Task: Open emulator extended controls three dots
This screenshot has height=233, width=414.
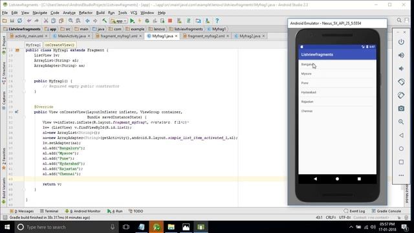Action: 401,175
